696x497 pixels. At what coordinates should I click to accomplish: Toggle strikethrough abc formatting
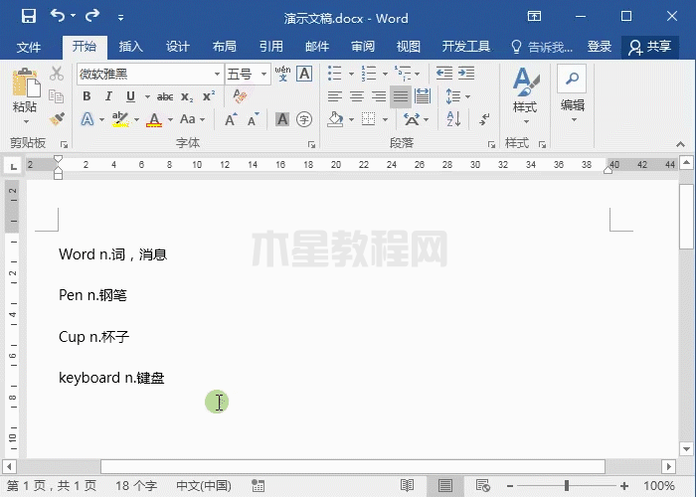point(165,96)
